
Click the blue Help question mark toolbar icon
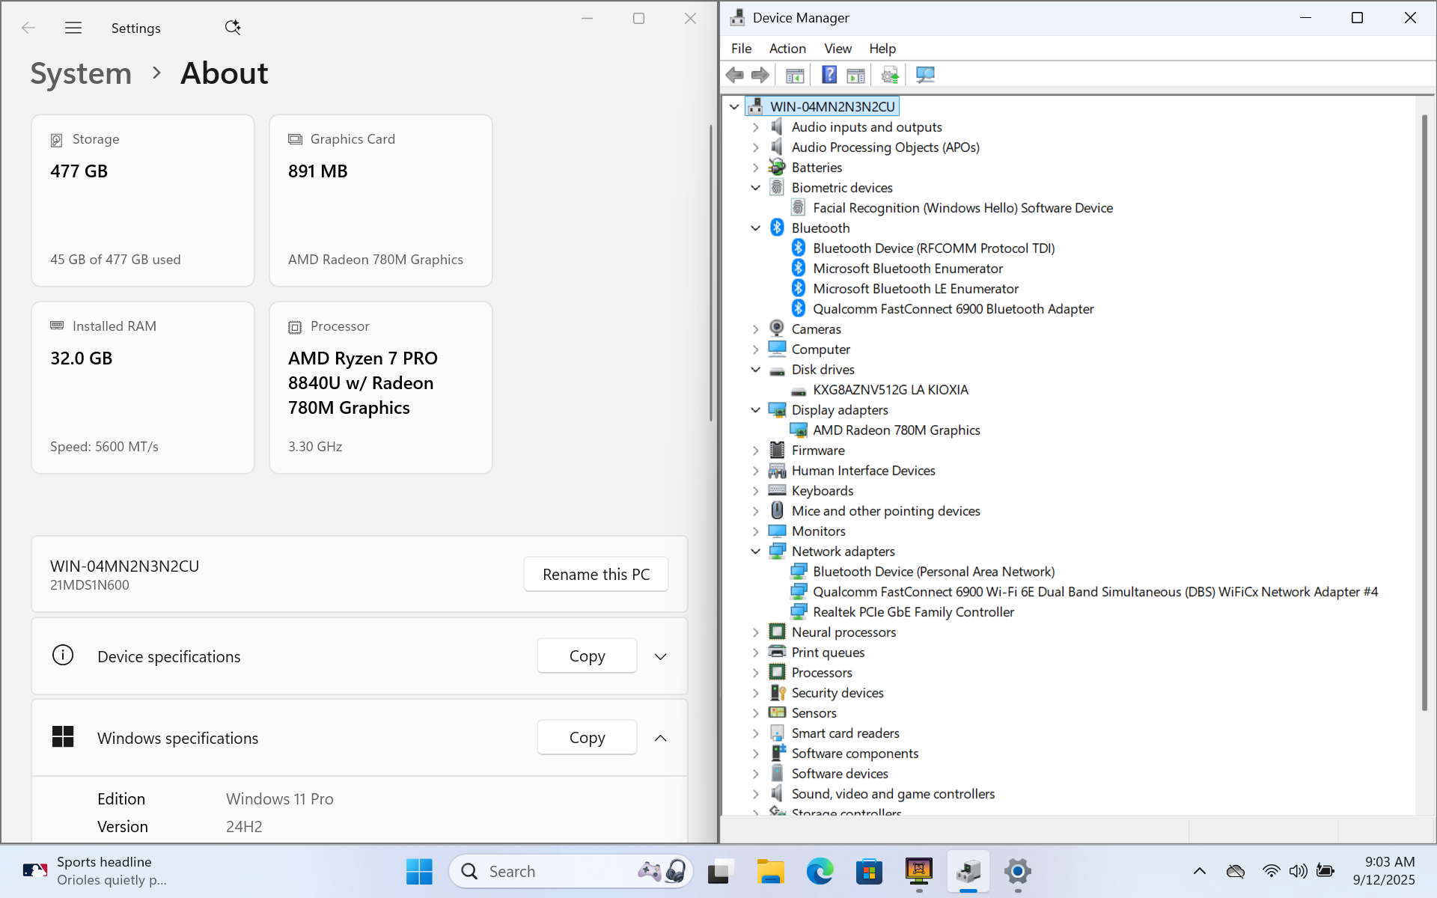coord(829,75)
